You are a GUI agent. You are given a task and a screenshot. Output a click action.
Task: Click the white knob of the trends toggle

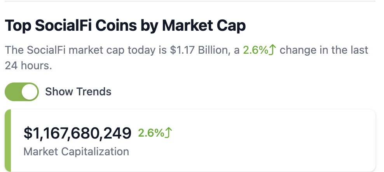[x=30, y=92]
